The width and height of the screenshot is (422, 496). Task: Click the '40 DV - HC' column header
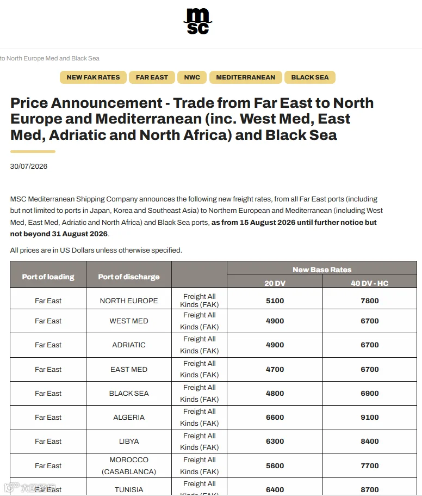(x=370, y=283)
